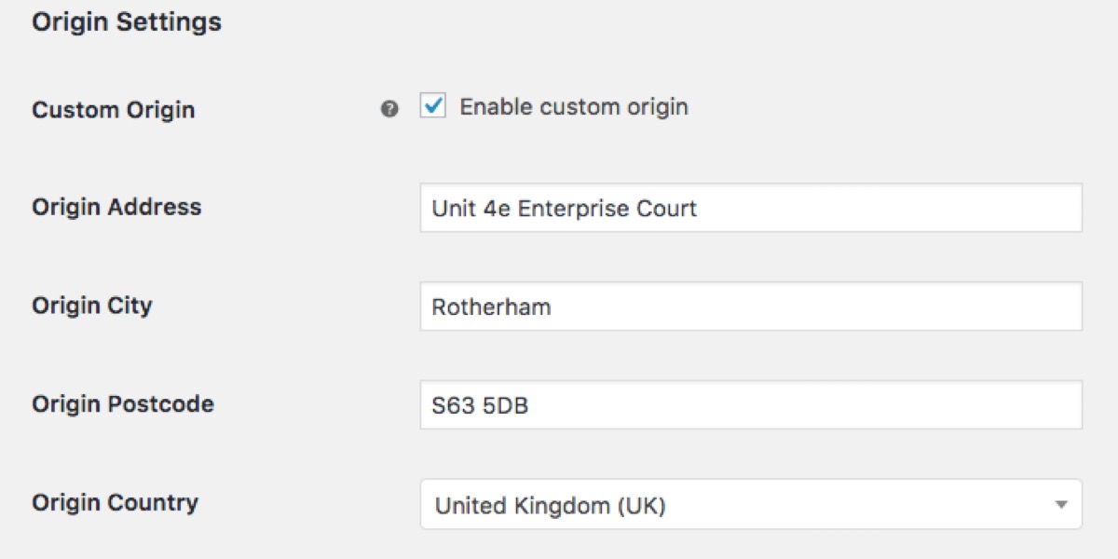This screenshot has height=559, width=1118.
Task: Place cursor in the Origin Postcode field
Action: tap(751, 404)
